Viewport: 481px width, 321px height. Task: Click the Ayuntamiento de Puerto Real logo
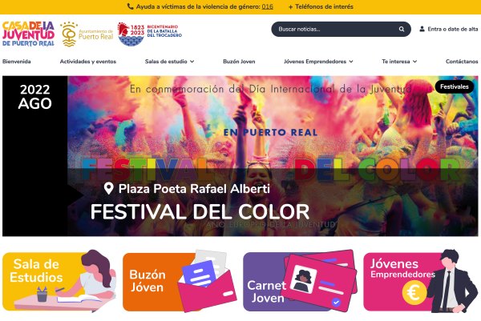(87, 34)
